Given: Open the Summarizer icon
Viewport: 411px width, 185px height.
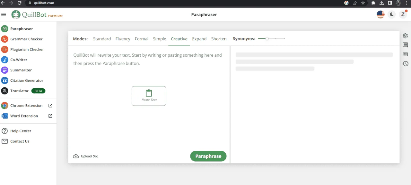Looking at the screenshot, I should 4,70.
